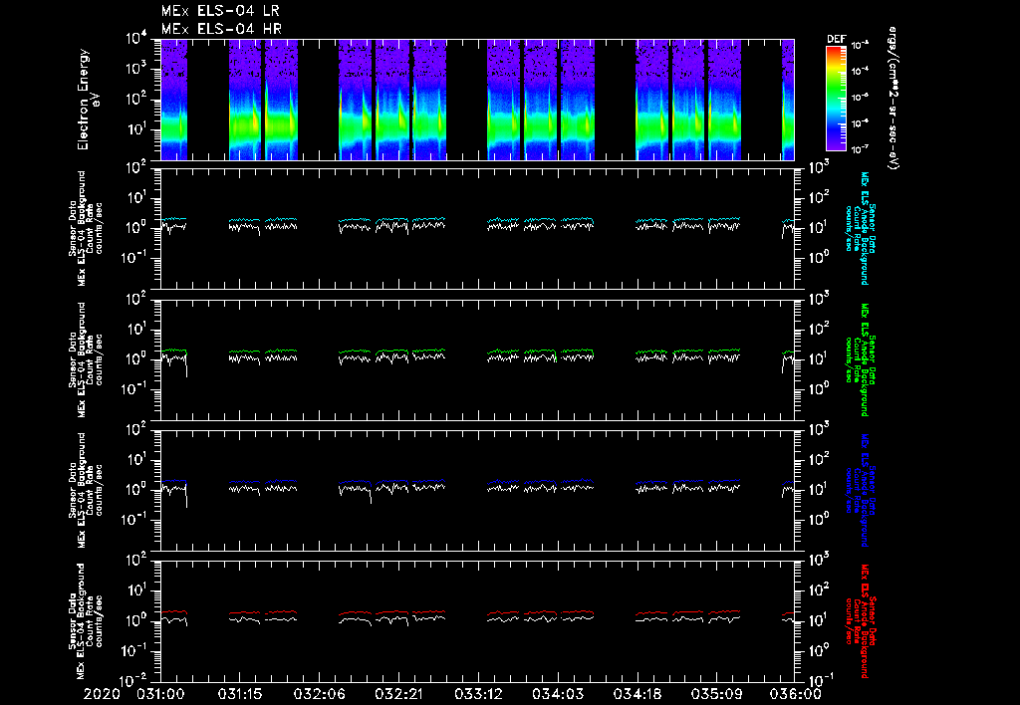Screen dimensions: 1020x705
Task: Select the 'ergs/(cm**2-sr-sec-eV)' units label
Action: 893,99
